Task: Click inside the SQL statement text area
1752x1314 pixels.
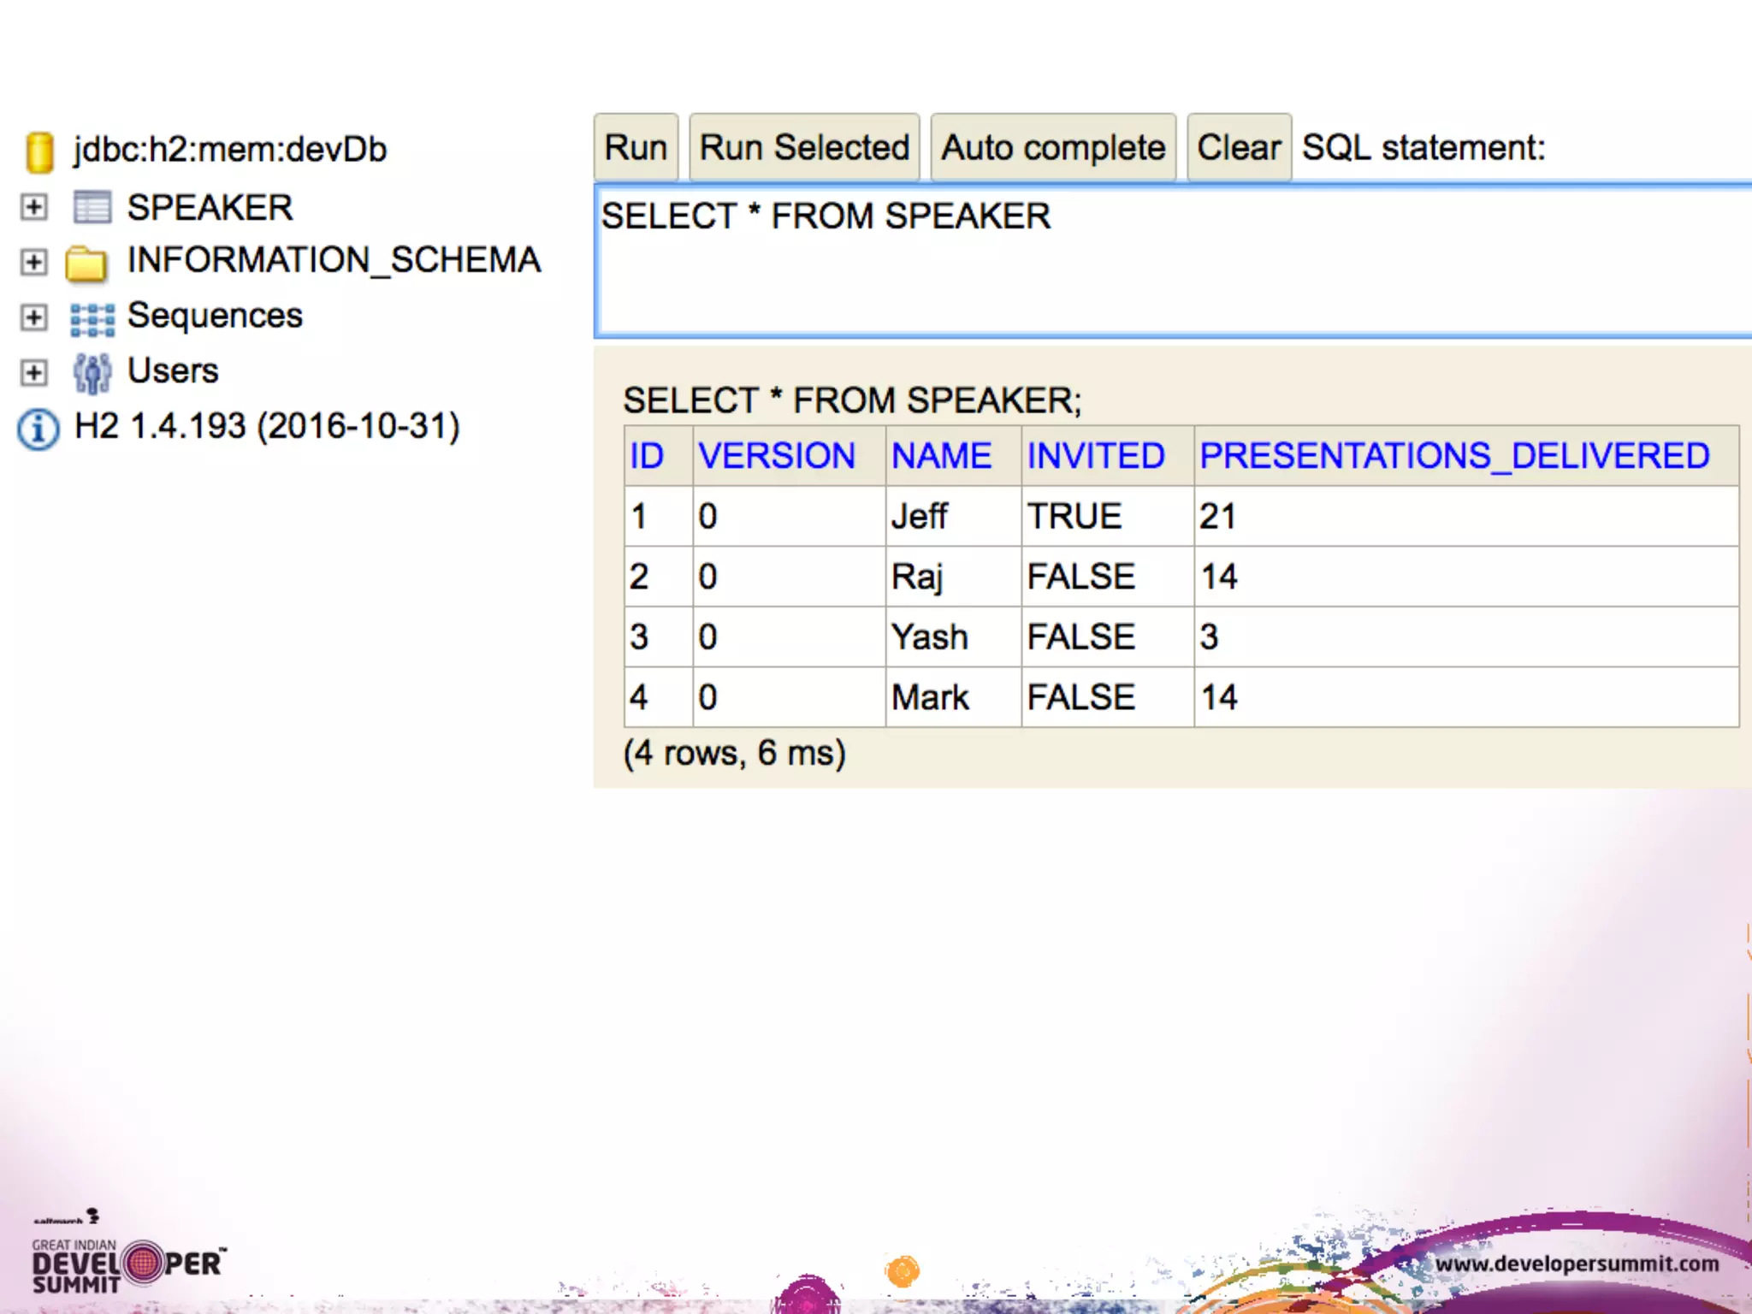Action: [1172, 274]
